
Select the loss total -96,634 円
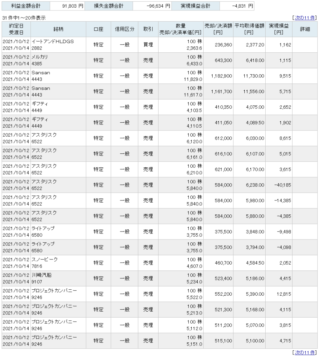pyautogui.click(x=159, y=6)
